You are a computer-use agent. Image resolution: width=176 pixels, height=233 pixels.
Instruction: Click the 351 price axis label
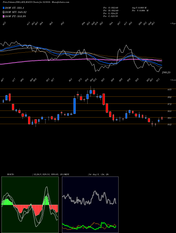point(169,111)
